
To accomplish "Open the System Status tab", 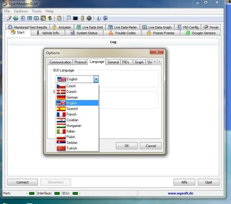I will click(x=84, y=33).
